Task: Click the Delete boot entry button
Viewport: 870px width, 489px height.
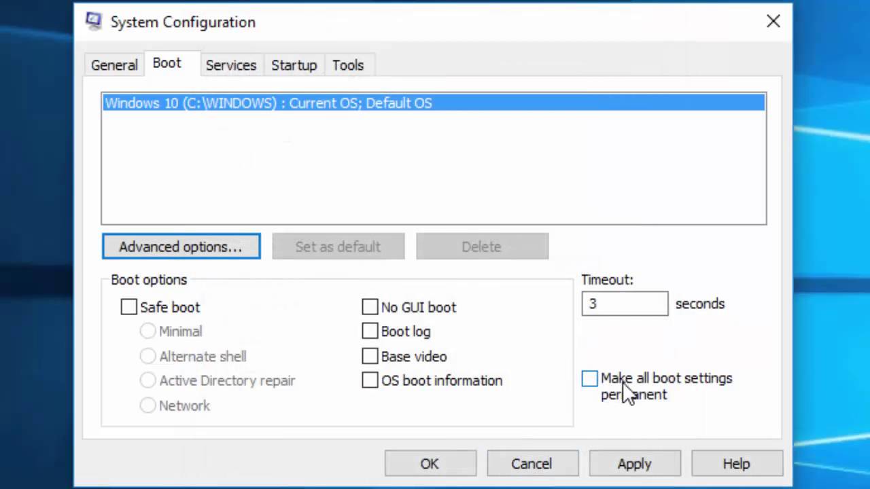Action: [482, 247]
